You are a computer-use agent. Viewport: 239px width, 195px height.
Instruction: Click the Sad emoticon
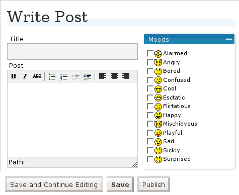point(158,142)
